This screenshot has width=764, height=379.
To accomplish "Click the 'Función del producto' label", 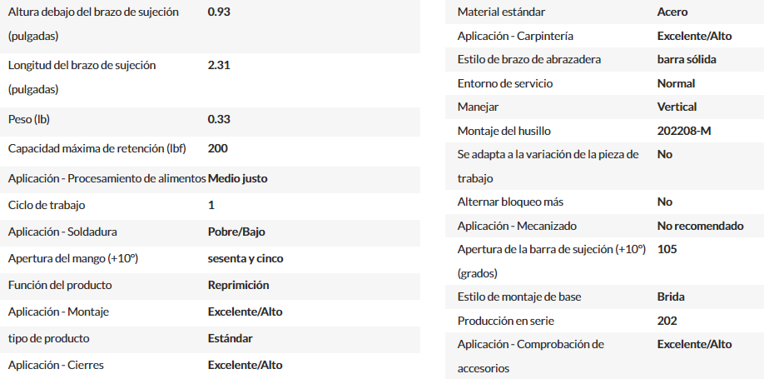I will tap(60, 285).
